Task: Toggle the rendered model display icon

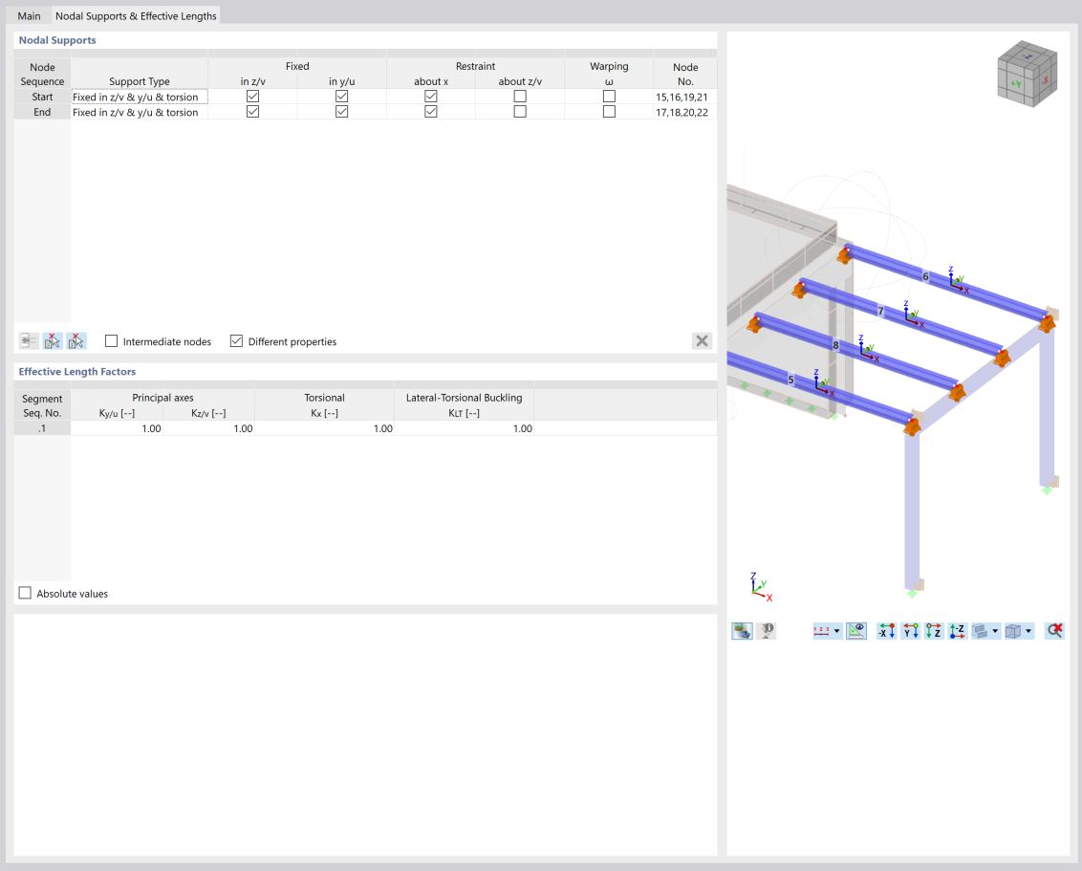Action: [742, 630]
